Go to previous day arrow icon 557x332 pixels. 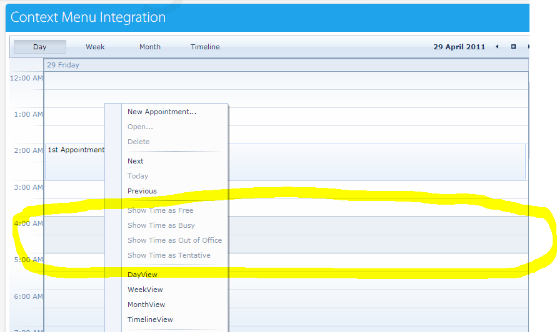tap(497, 46)
